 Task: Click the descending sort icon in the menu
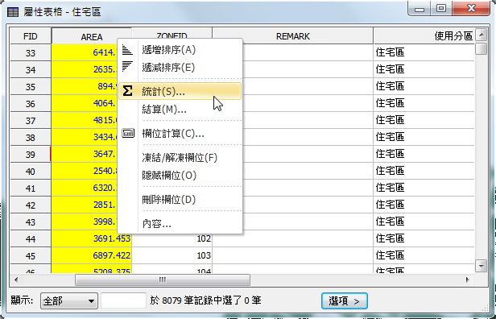click(127, 67)
